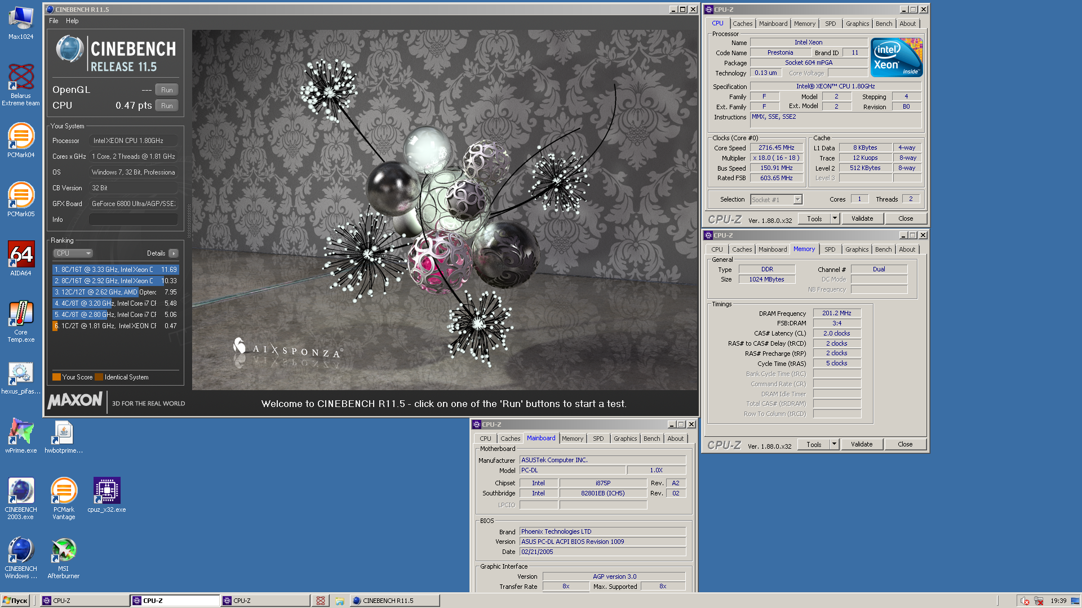Open the hexus_pifas desktop icon

pyautogui.click(x=21, y=378)
